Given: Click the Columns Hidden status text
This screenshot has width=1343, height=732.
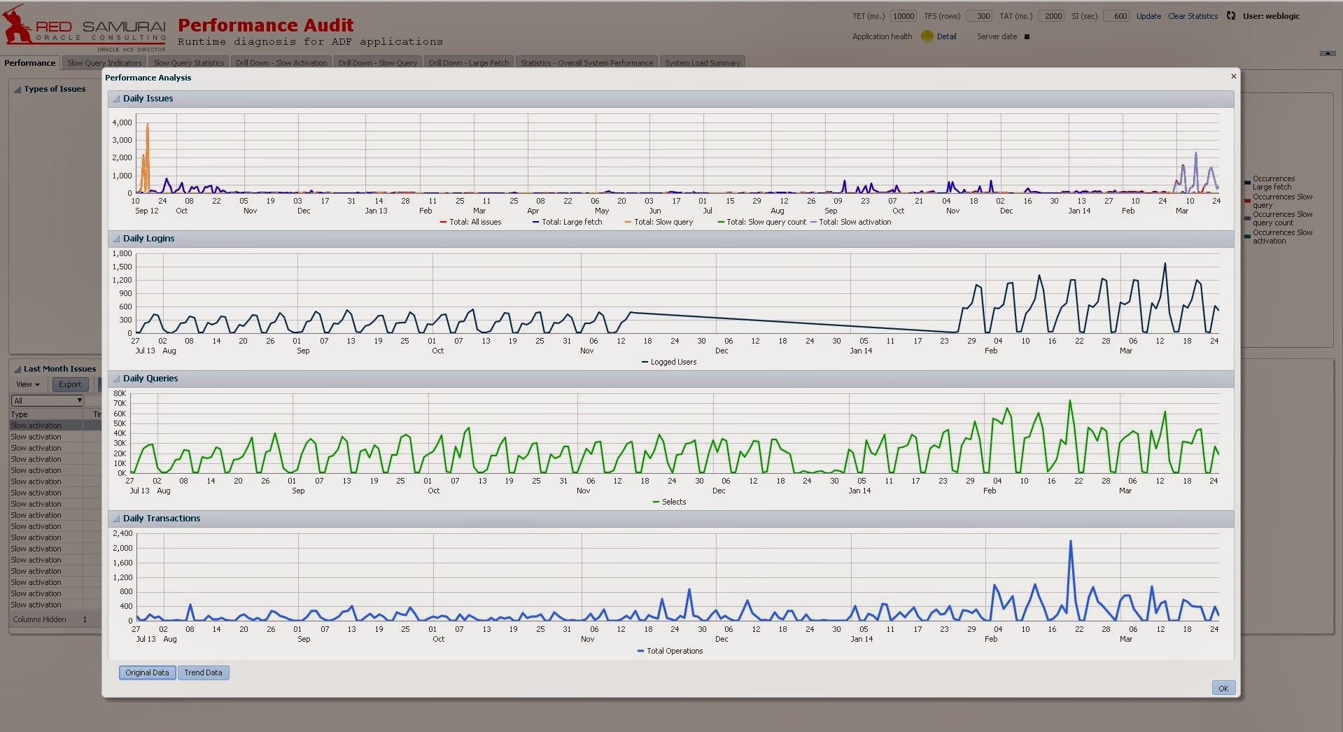Looking at the screenshot, I should [x=39, y=619].
